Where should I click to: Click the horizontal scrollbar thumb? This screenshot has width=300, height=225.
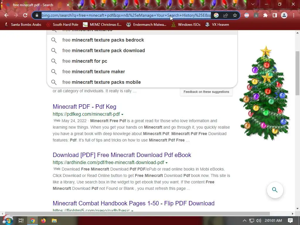tap(137, 214)
